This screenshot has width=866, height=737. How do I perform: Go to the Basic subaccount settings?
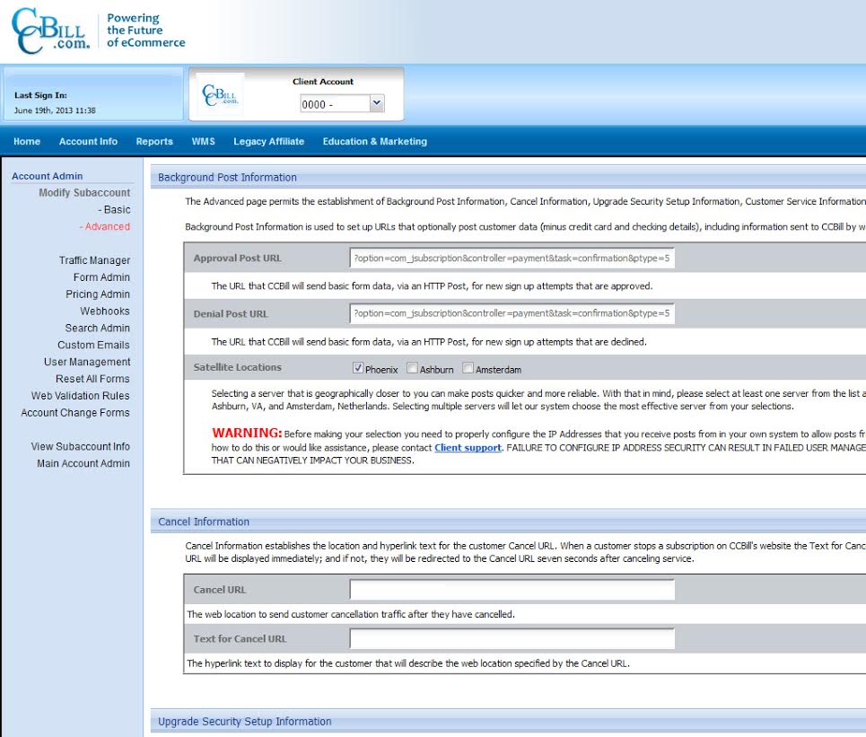pyautogui.click(x=114, y=209)
